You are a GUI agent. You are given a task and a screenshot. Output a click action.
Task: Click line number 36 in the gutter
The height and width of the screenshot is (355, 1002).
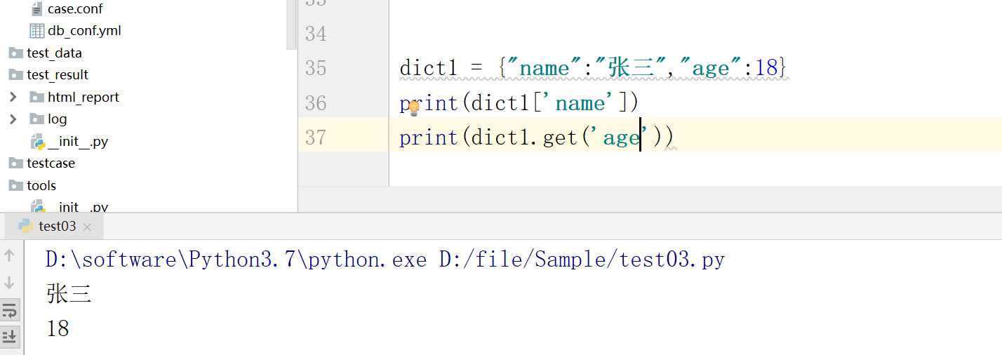(316, 103)
